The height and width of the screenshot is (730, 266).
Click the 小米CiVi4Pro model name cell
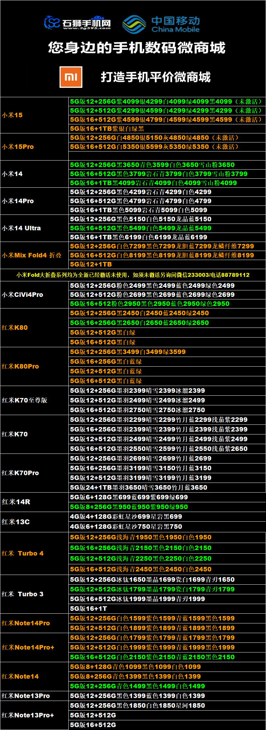[34, 295]
